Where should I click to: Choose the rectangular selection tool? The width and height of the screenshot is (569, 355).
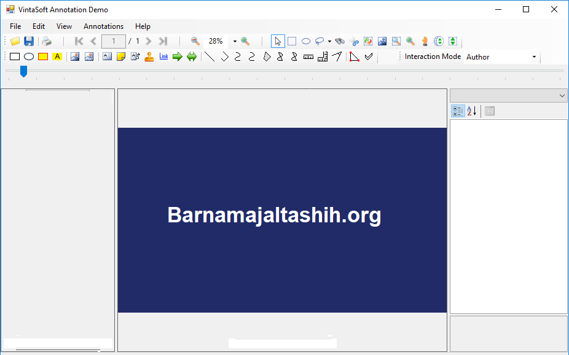coord(292,41)
